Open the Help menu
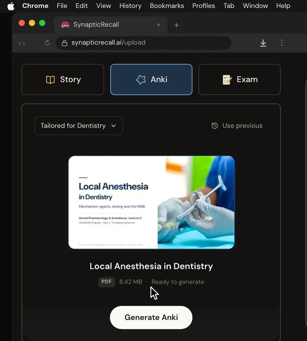The image size is (307, 341). [x=283, y=6]
